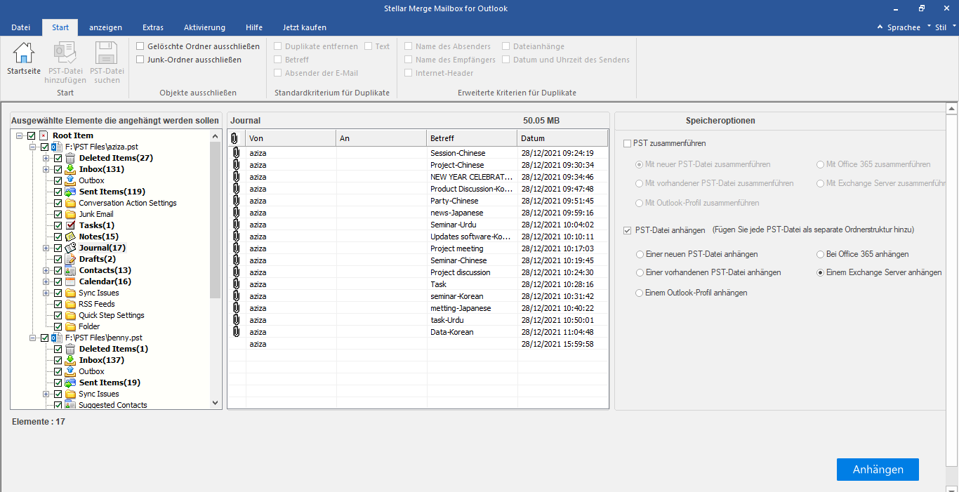Screen dimensions: 959x492
Task: Sort by the Von column header
Action: (x=291, y=138)
